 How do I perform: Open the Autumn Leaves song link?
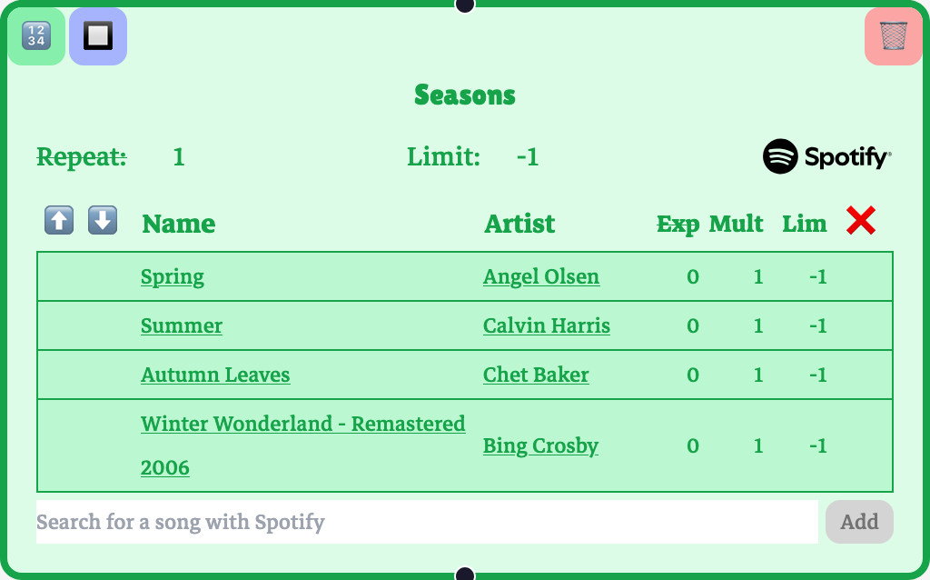pyautogui.click(x=215, y=375)
